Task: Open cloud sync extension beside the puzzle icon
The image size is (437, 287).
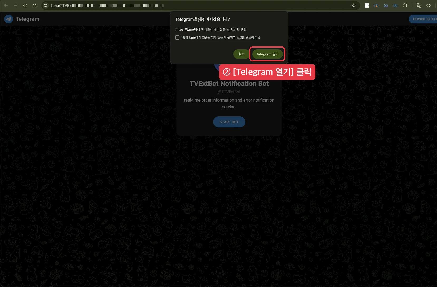Action: [395, 6]
